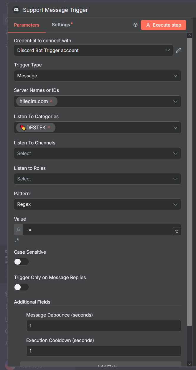196x370 pixels.
Task: Enable the Case Sensitive toggle
Action: click(22, 262)
